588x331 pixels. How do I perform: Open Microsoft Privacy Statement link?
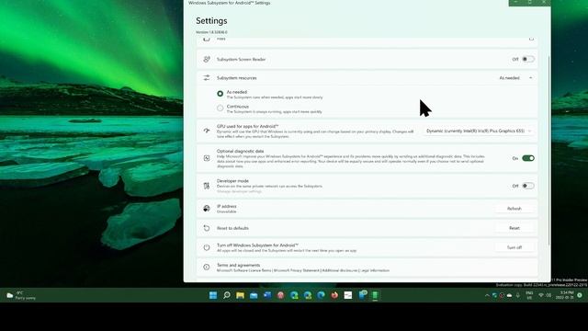(x=296, y=270)
